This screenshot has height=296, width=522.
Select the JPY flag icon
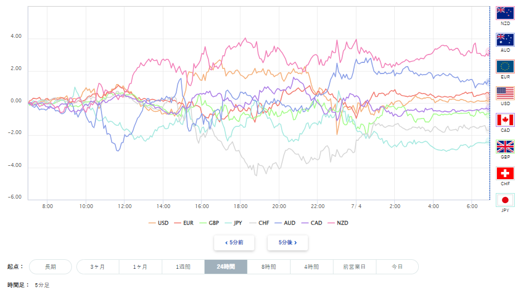pyautogui.click(x=505, y=200)
